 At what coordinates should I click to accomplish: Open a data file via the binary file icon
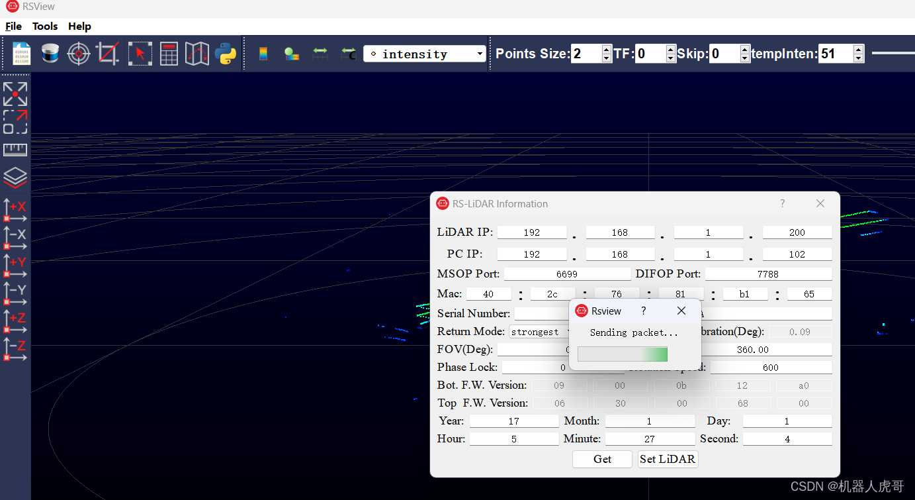(21, 54)
